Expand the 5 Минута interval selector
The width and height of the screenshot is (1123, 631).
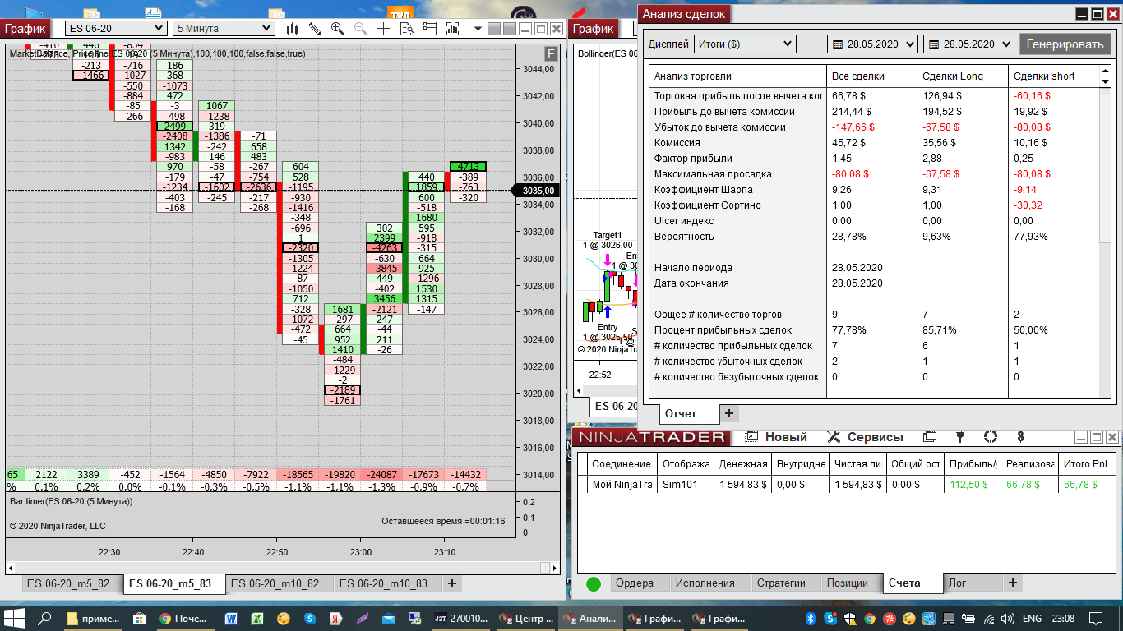point(223,29)
